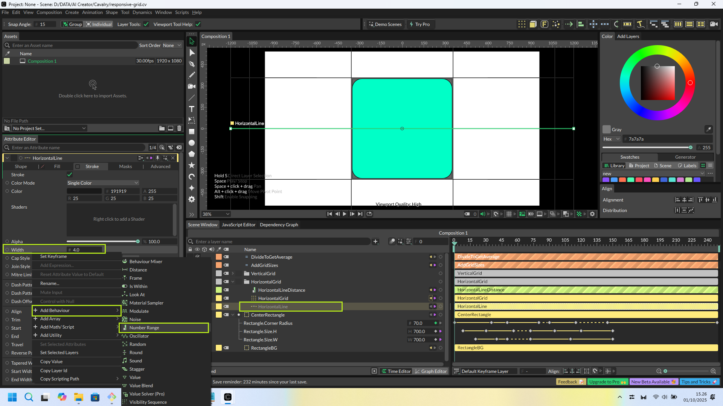
Task: Open the viewport zoom 38% dropdown
Action: 216,214
